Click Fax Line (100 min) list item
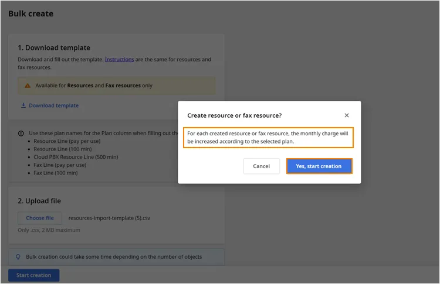 [x=56, y=173]
